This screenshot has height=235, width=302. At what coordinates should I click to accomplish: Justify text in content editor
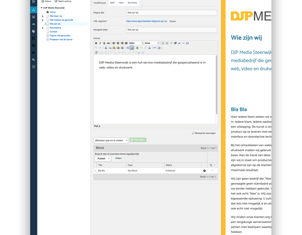(x=126, y=43)
